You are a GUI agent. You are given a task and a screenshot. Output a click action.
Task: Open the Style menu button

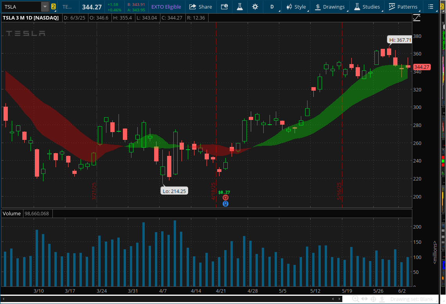coord(296,7)
